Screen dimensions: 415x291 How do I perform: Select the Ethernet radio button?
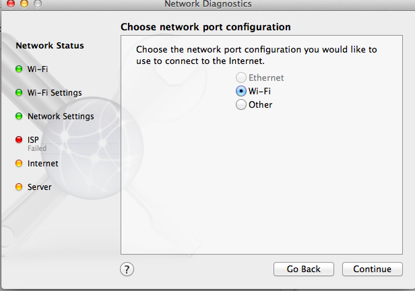[241, 78]
